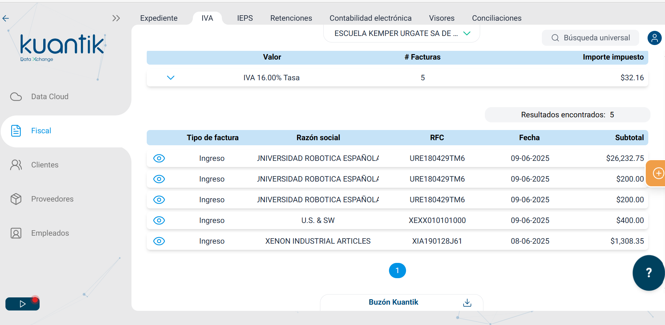This screenshot has height=325, width=665.
Task: Click the Buzón Kuantik download icon
Action: 467,302
